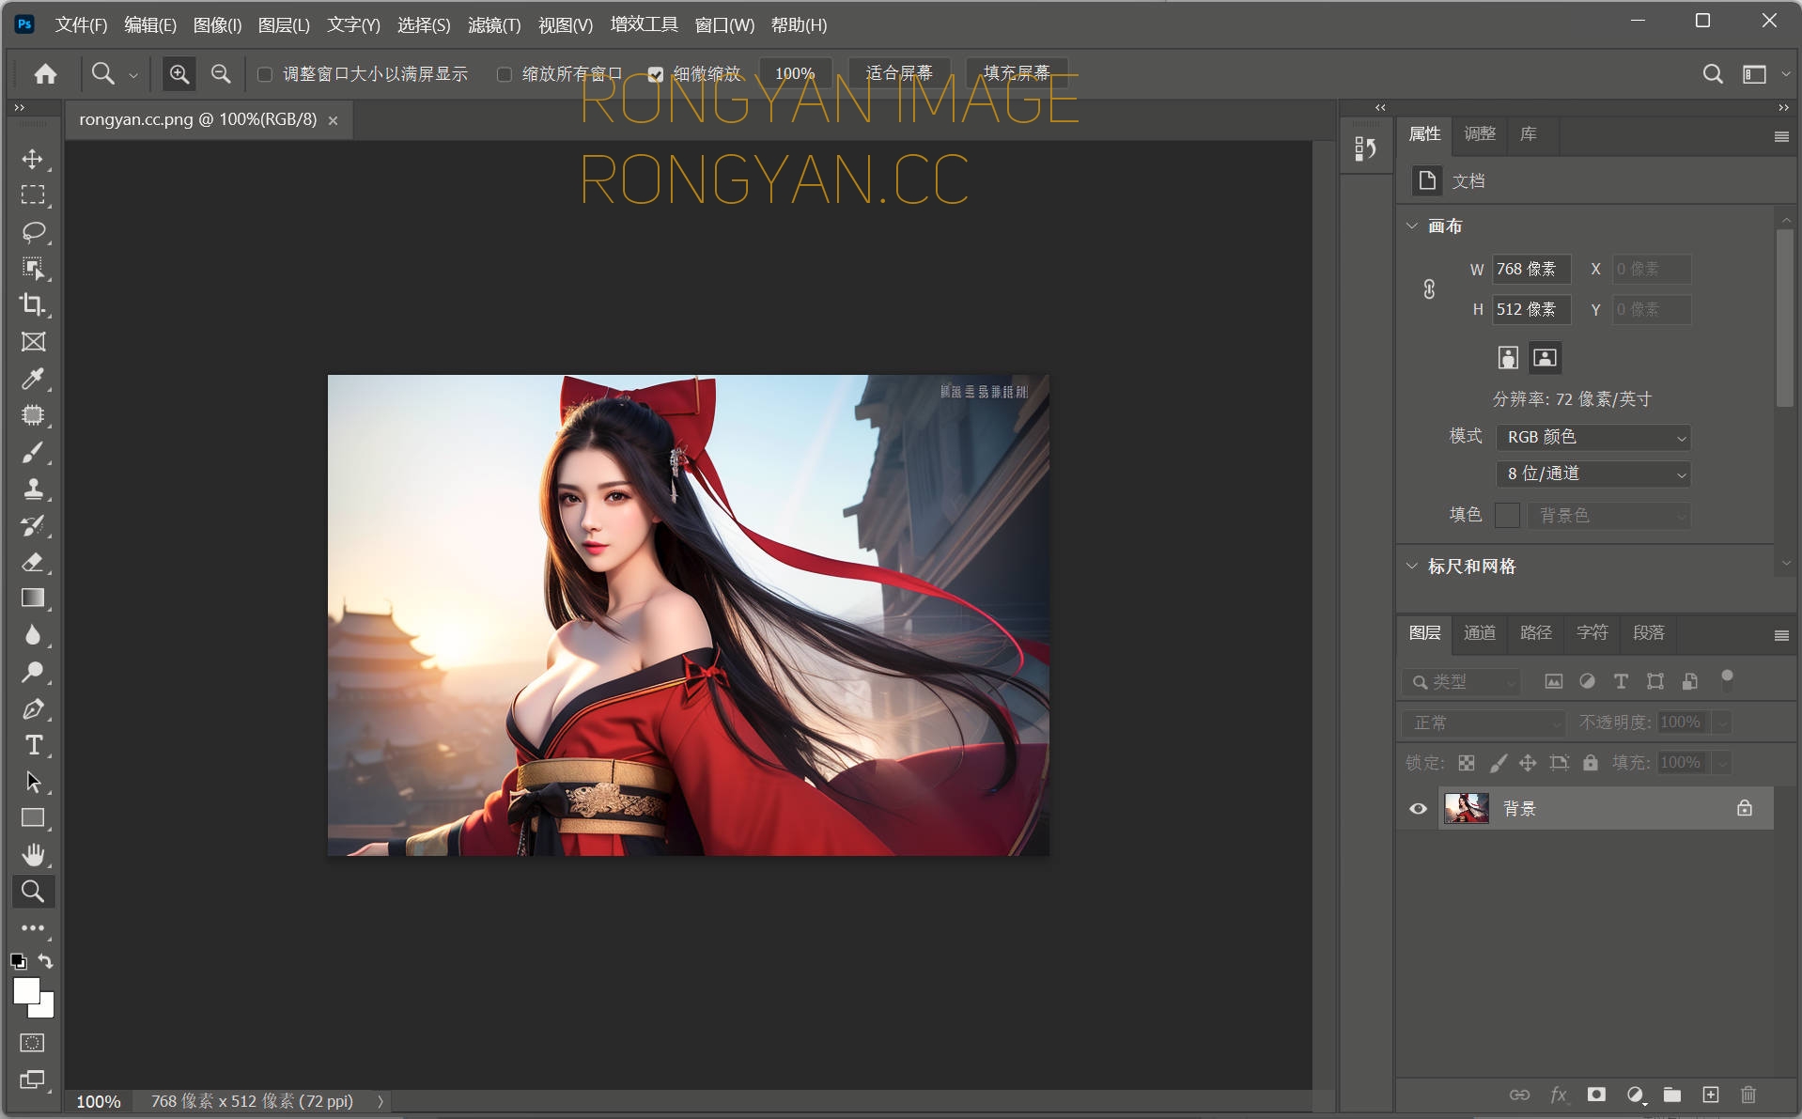Viewport: 1802px width, 1119px height.
Task: Select the Crop tool
Action: click(33, 304)
